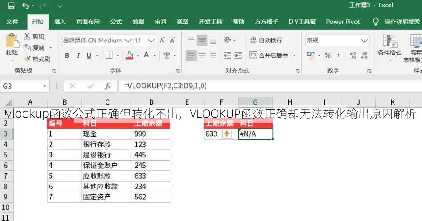Screen dimensions: 422x221
Task: Click the Decrease Font Size icon
Action: point(173,41)
